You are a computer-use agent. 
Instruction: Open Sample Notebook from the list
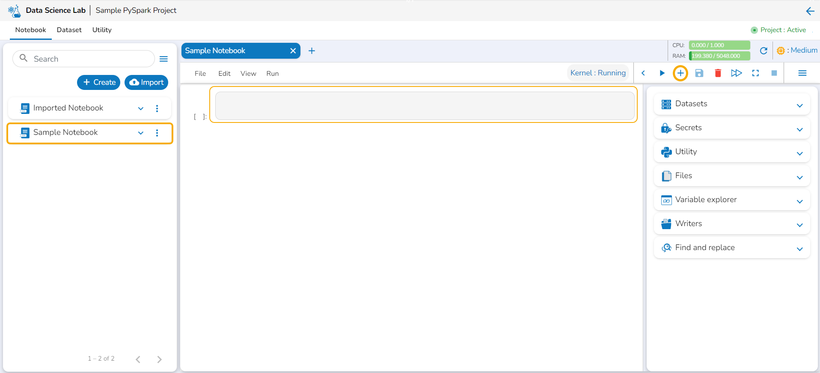pos(90,133)
